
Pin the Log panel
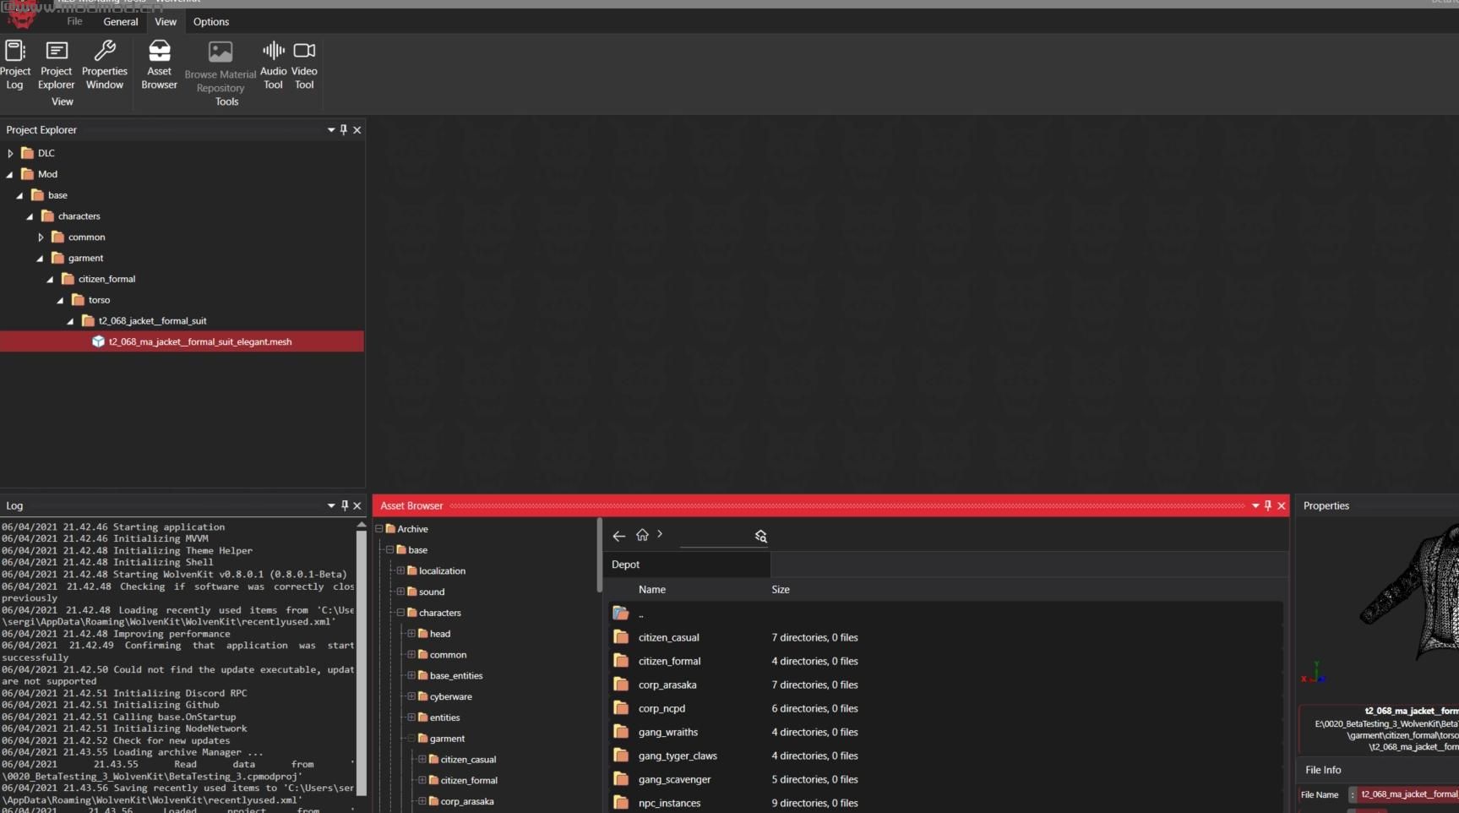(x=344, y=505)
